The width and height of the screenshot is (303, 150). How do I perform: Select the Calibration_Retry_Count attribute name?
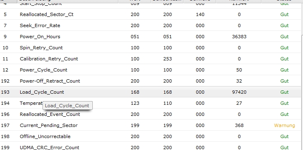pos(49,59)
